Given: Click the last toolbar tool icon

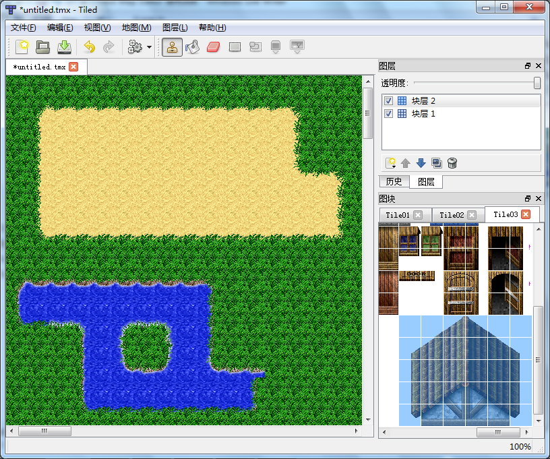Looking at the screenshot, I should 297,47.
